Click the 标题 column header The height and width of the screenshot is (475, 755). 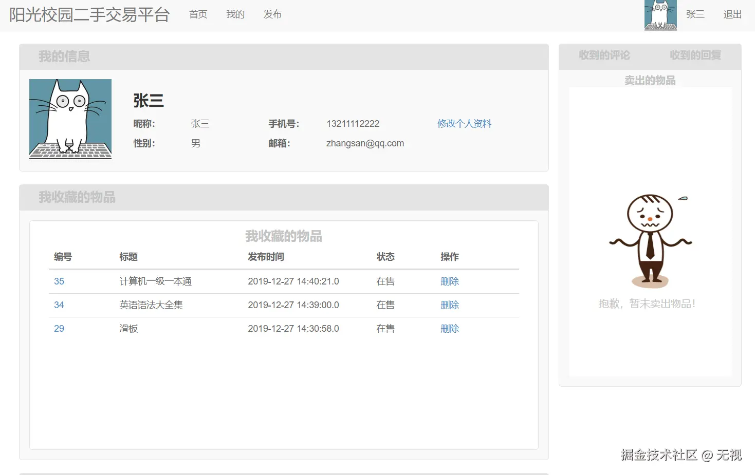[128, 257]
